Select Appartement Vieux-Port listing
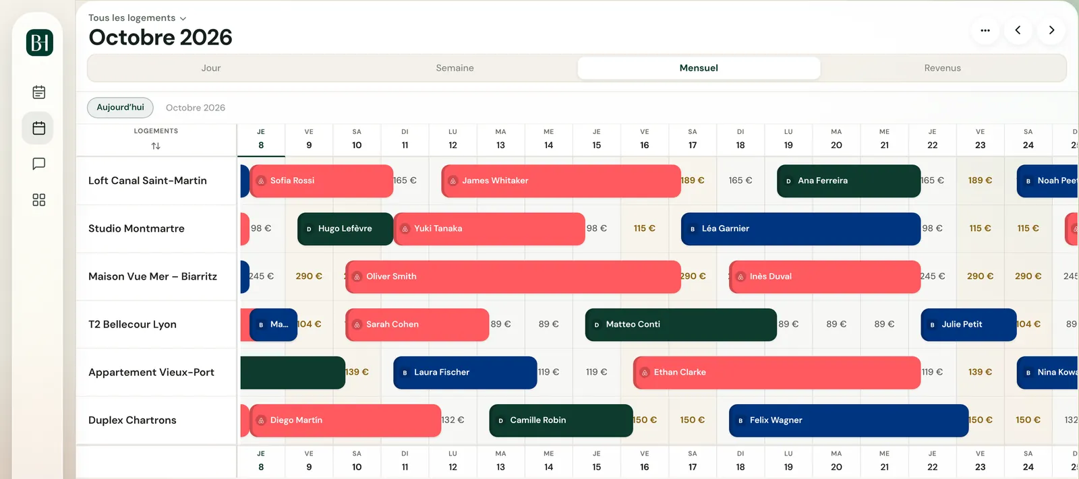 [x=151, y=373]
